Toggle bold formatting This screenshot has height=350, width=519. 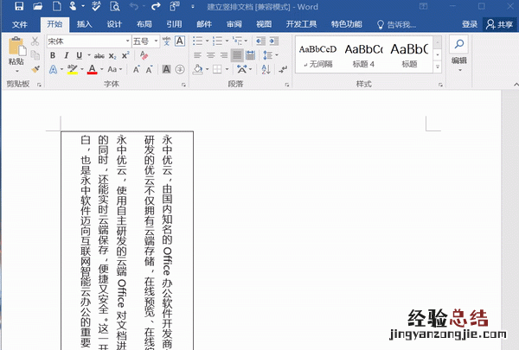[53, 55]
